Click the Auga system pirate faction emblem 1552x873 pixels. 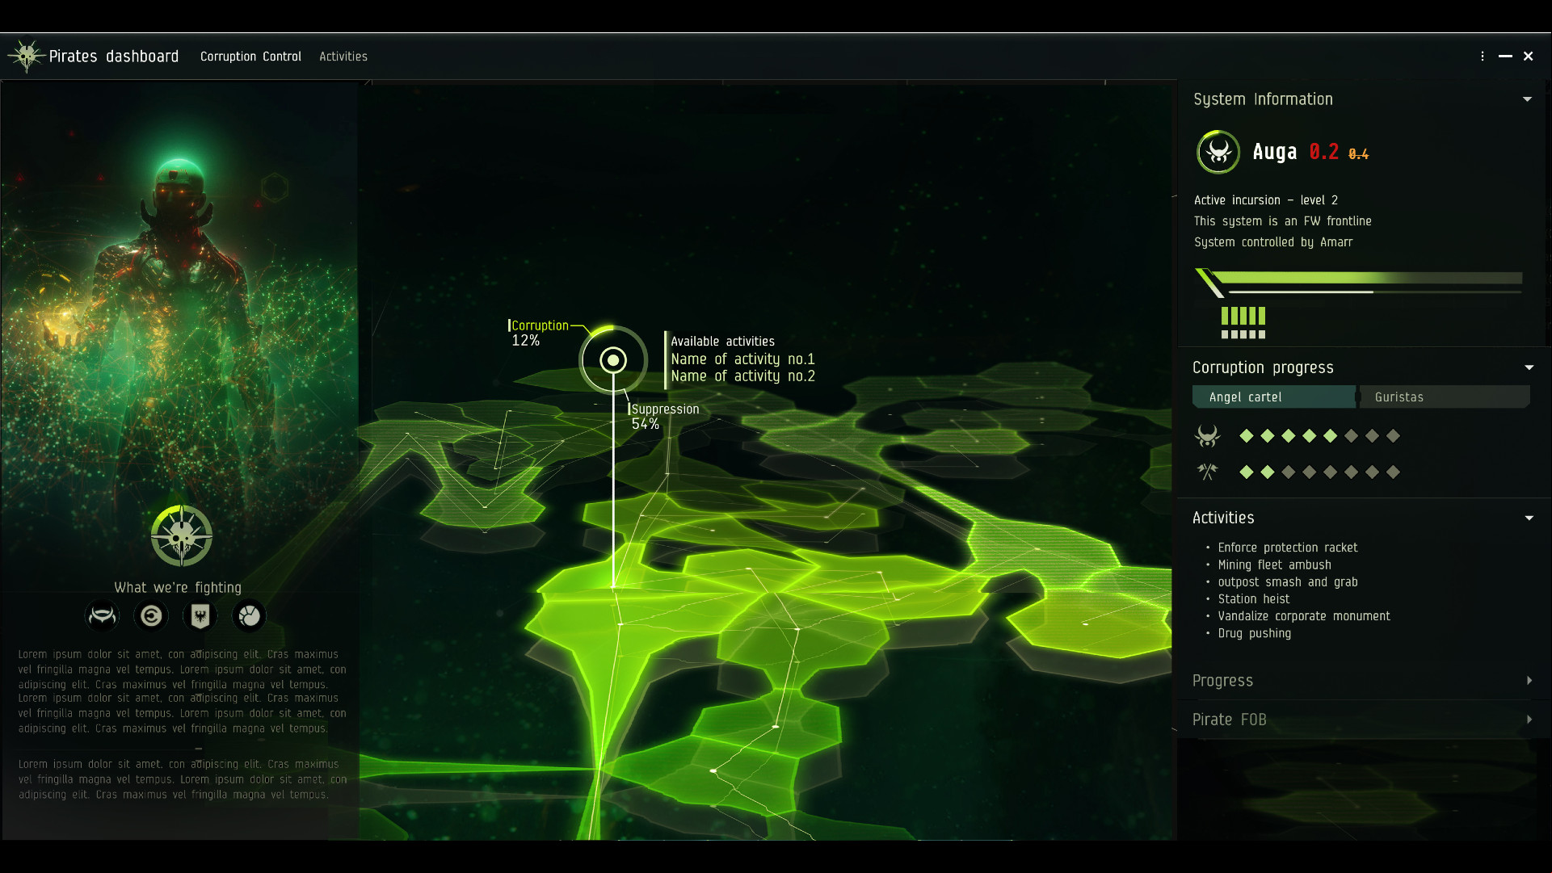click(1218, 152)
